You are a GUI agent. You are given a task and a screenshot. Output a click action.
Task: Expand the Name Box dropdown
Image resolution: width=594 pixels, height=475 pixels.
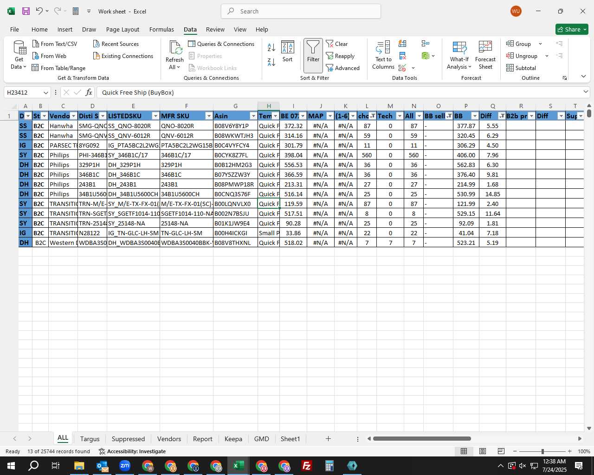pyautogui.click(x=45, y=92)
